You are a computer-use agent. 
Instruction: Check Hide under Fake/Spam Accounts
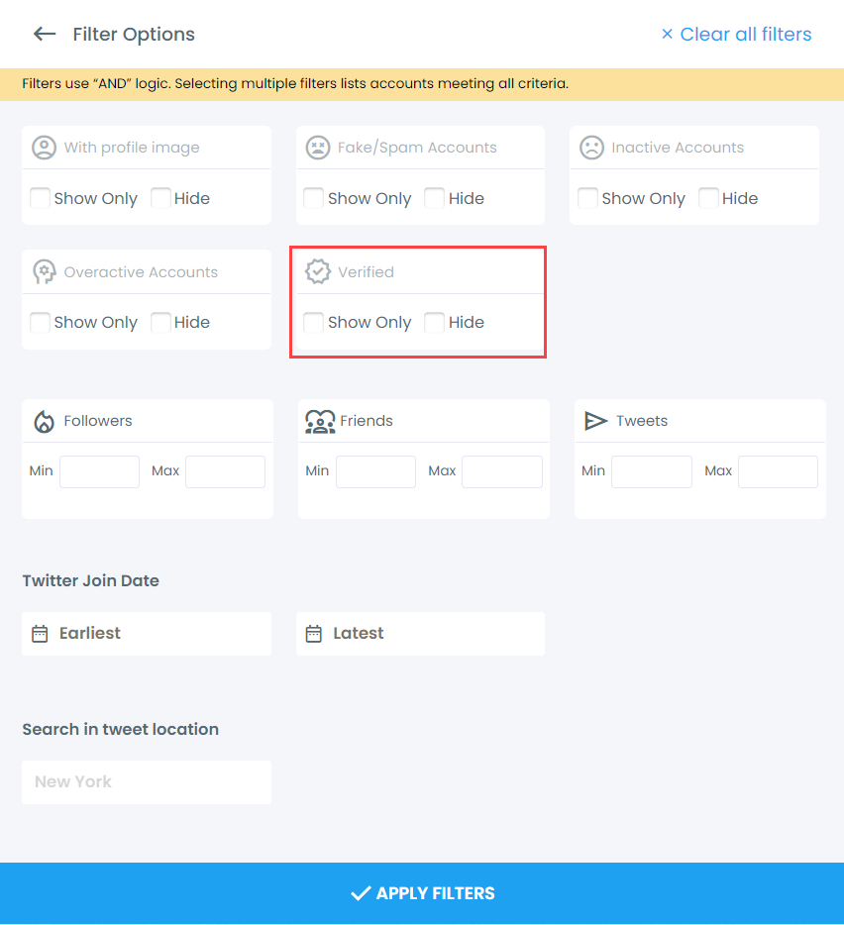(x=434, y=198)
